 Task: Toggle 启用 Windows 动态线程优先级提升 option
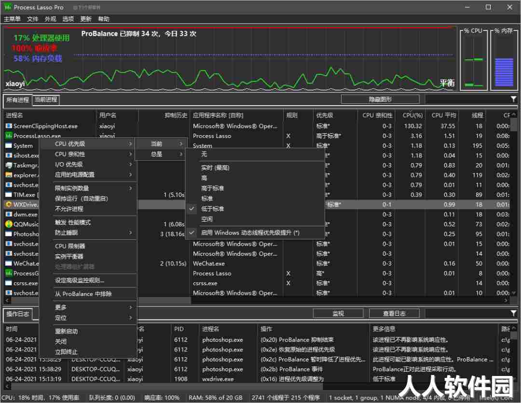click(255, 233)
